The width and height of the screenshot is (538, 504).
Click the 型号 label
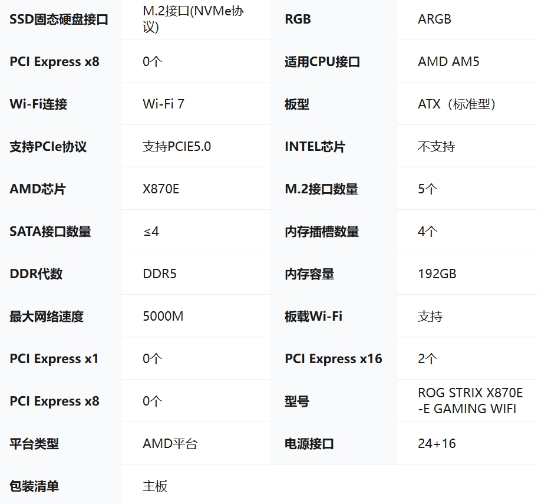tap(297, 401)
